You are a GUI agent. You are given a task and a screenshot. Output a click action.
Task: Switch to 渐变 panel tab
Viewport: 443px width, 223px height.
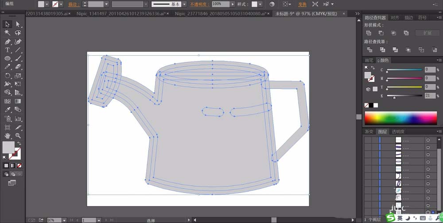pos(369,131)
